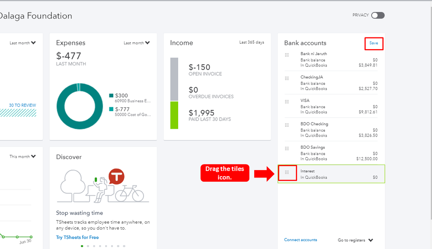Click the Interest account drag handle

(x=287, y=172)
